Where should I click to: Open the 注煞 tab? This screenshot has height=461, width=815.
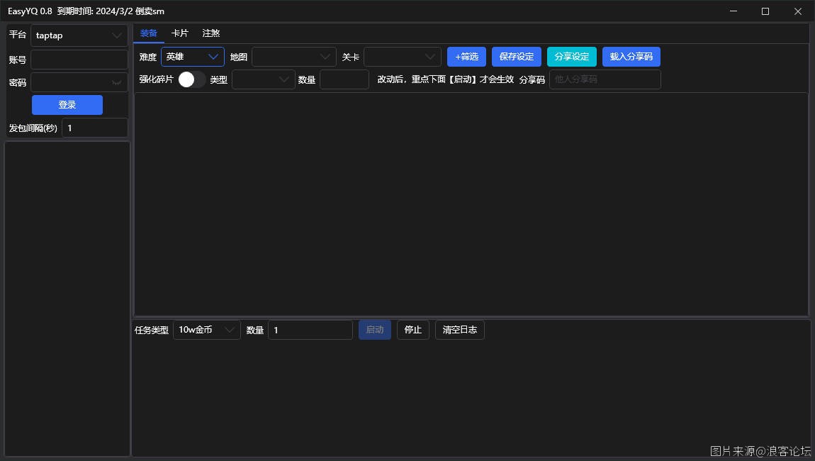coord(211,33)
